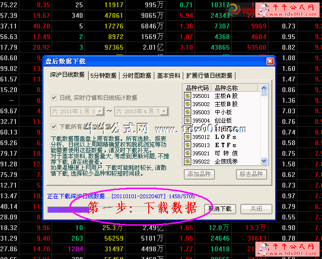Viewport: 322px width, 259px height.
Task: Select the 395001 主板A股 dollar icon
Action: coord(187,96)
